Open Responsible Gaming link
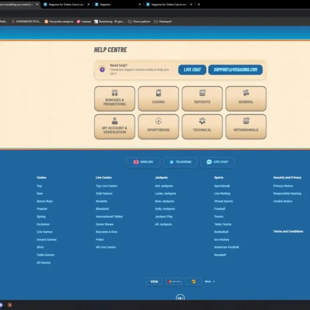 [287, 194]
